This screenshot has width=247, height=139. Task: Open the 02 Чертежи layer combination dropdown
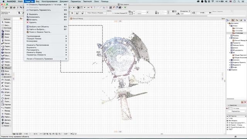[237, 116]
